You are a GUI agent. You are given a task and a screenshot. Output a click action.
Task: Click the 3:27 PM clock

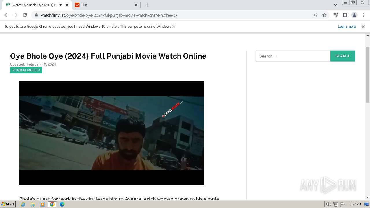(x=355, y=204)
